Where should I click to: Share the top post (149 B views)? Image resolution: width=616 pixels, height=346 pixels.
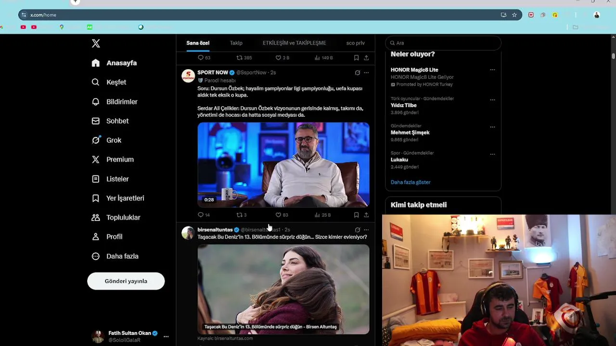point(366,58)
